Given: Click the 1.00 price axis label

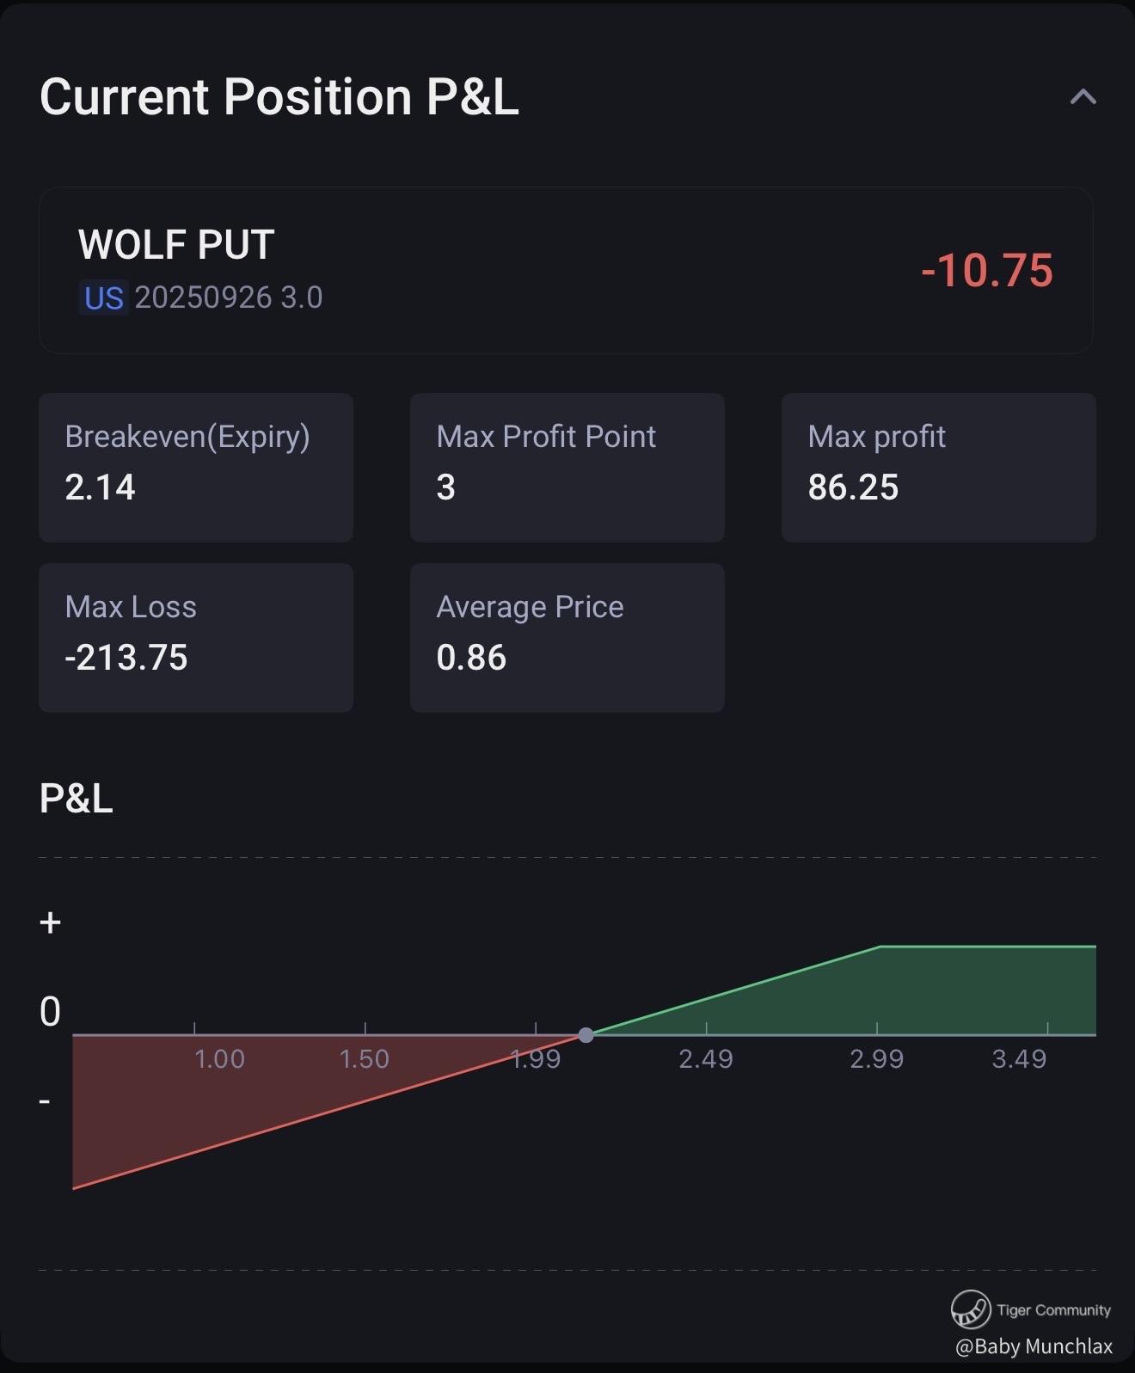Looking at the screenshot, I should pyautogui.click(x=219, y=1059).
